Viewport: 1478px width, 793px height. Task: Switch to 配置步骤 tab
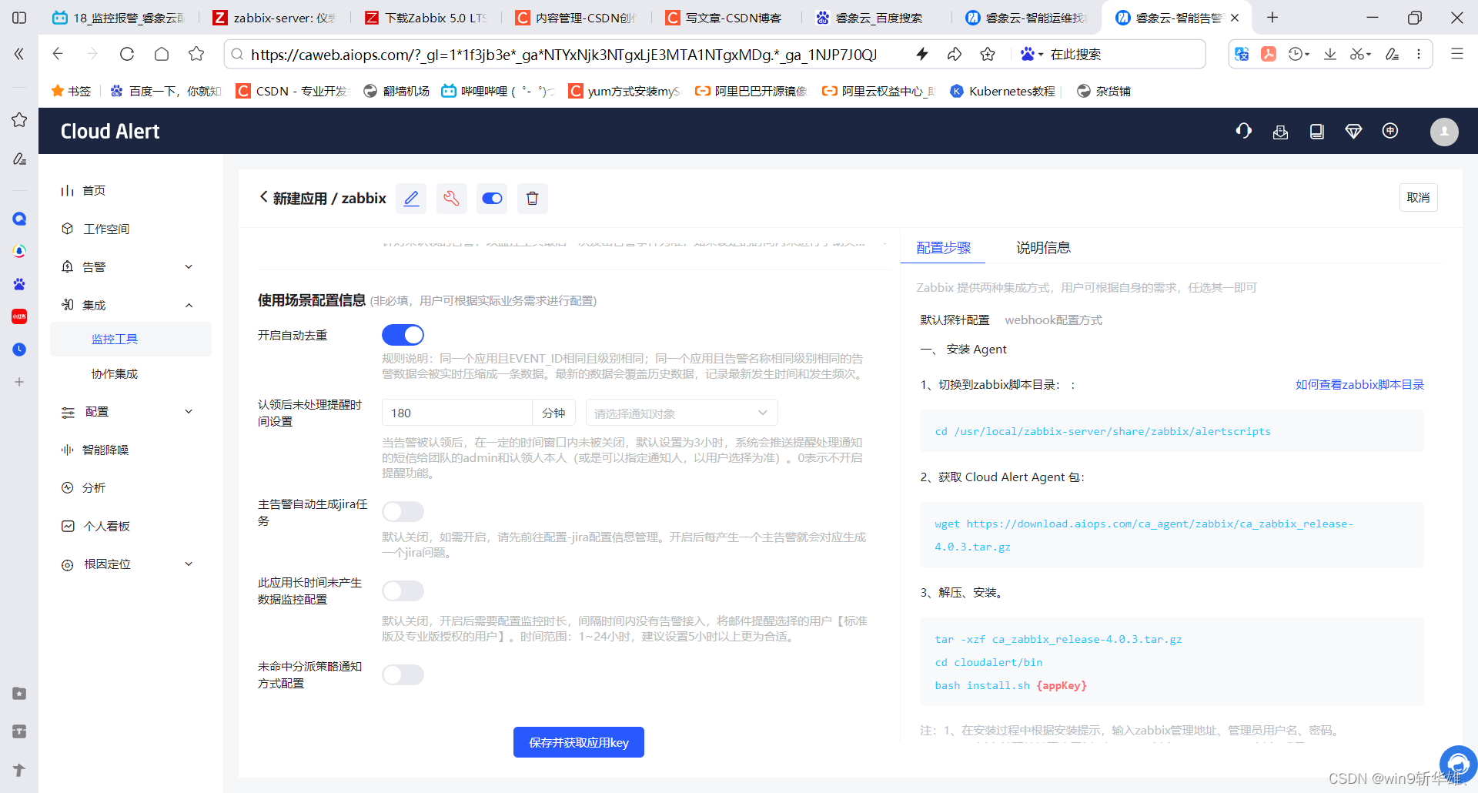pos(943,248)
